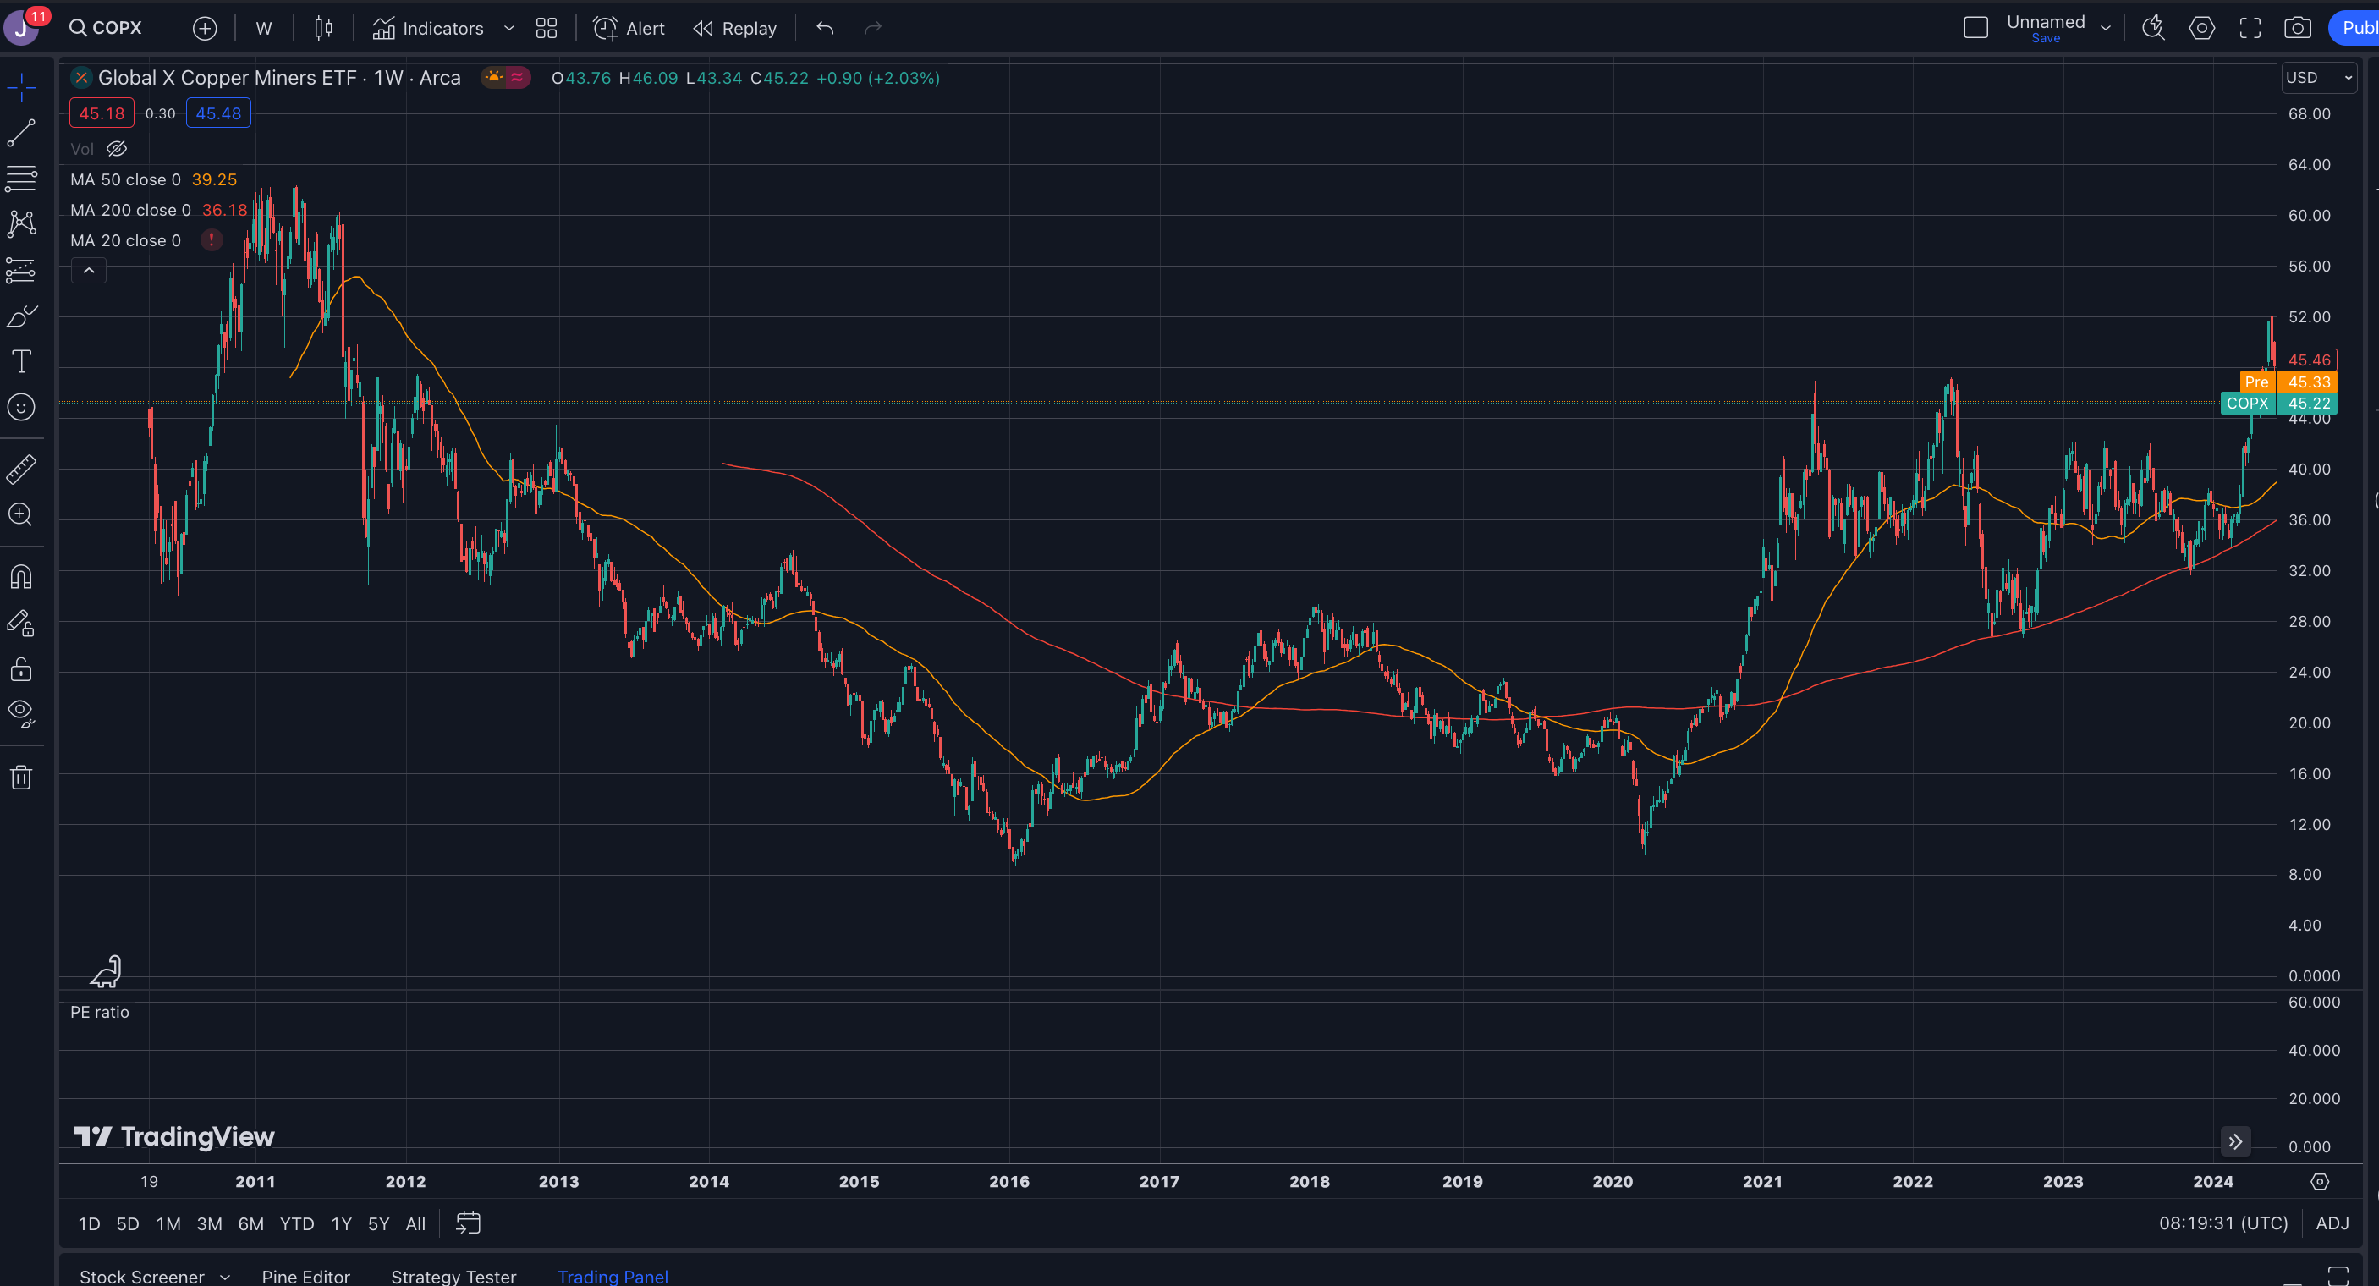Select the trend line drawing tool
Image resolution: width=2379 pixels, height=1286 pixels.
tap(21, 133)
